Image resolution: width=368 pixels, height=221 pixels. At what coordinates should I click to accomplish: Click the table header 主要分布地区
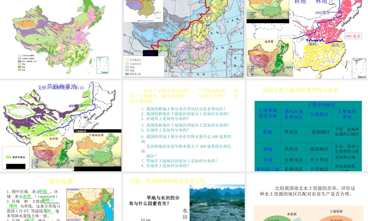coord(321,105)
